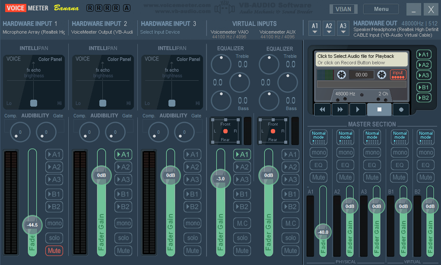Click the cassette time counter 00:00

(362, 75)
